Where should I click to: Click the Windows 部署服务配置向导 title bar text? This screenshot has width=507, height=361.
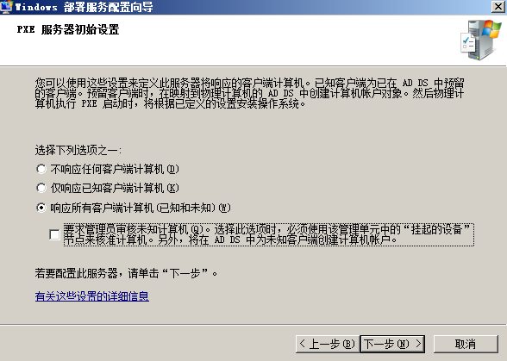[x=84, y=7]
